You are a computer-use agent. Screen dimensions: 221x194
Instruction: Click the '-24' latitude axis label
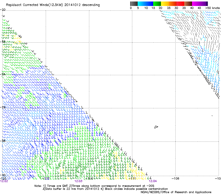click(x=3, y=74)
